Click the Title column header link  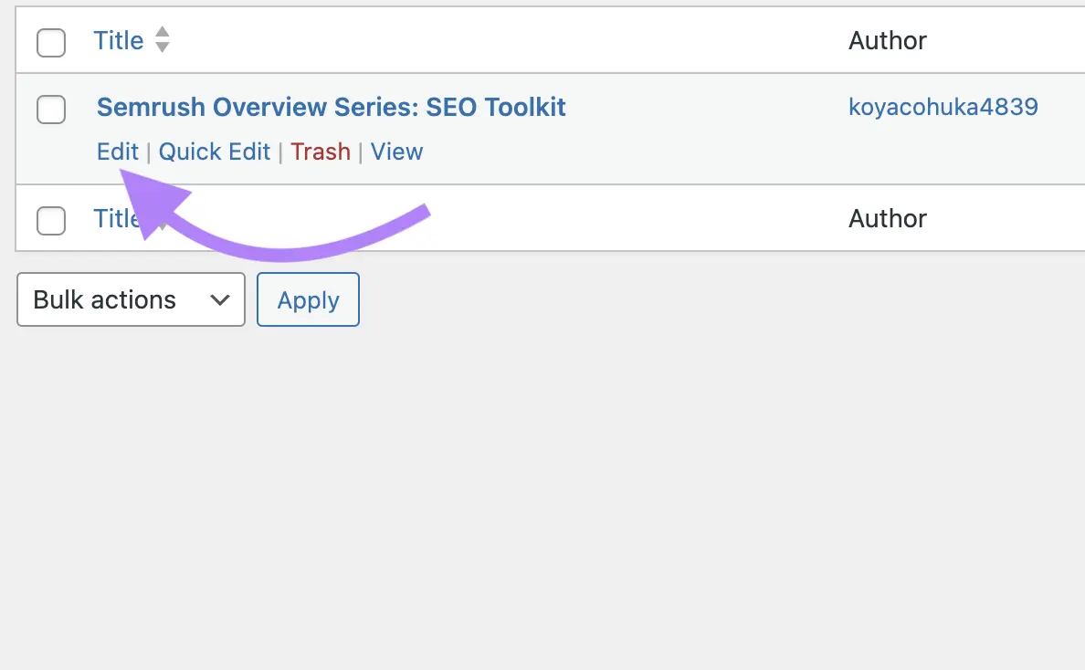click(118, 40)
